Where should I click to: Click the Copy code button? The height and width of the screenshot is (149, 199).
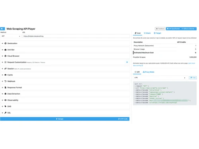[x=193, y=78]
